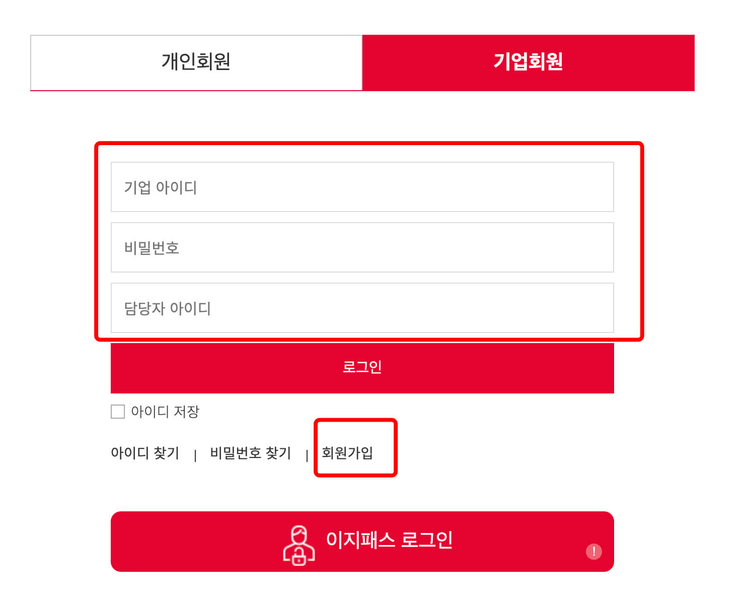748x597 pixels.
Task: Click inside the red highlighted form region
Action: (x=367, y=242)
